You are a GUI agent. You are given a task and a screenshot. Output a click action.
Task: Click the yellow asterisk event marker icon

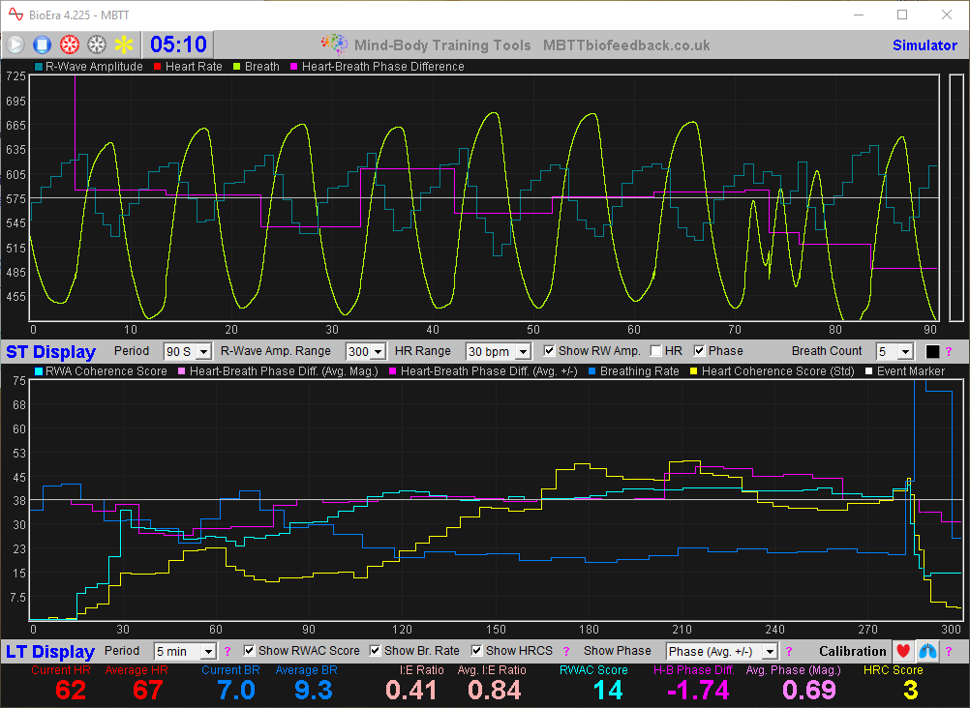(x=123, y=44)
